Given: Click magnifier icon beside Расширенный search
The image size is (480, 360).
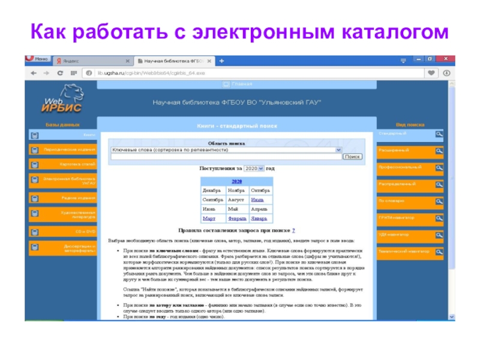Looking at the screenshot, I should coord(439,151).
